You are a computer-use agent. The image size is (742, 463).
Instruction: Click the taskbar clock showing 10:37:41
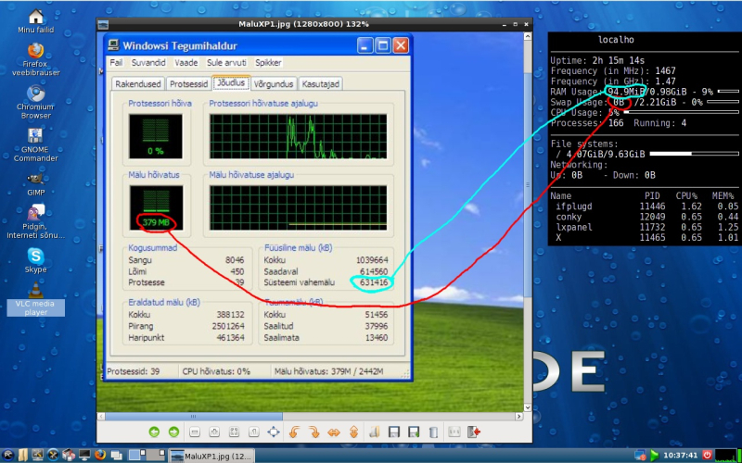pos(681,456)
